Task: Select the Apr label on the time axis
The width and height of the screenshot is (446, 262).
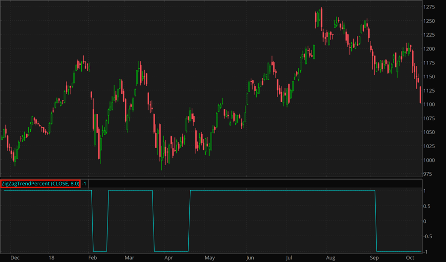Action: point(168,258)
